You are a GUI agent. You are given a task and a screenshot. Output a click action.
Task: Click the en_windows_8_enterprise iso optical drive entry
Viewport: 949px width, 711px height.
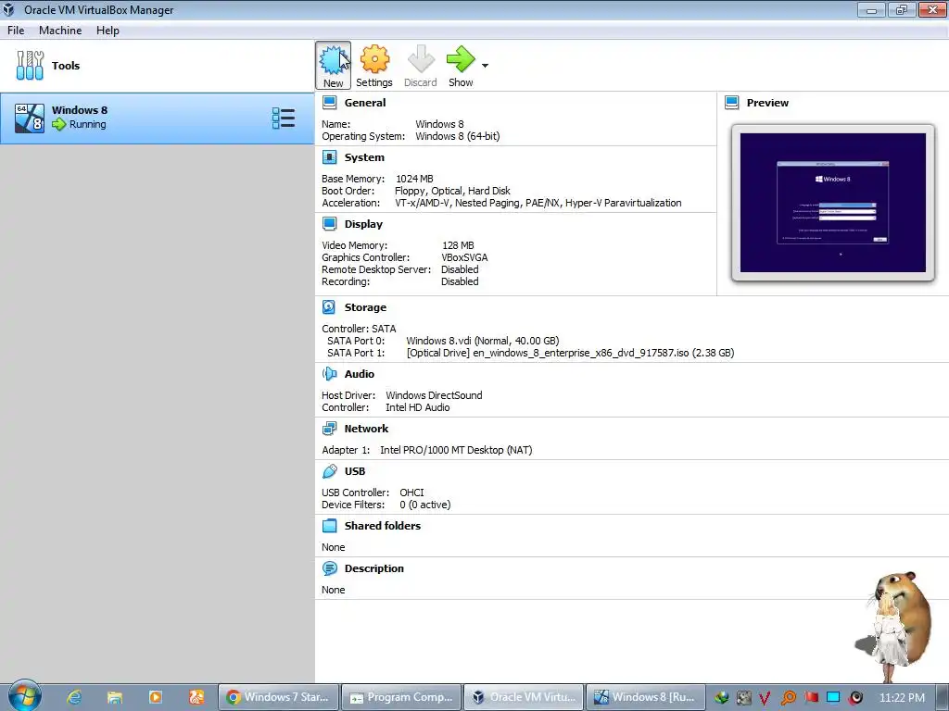tap(570, 353)
